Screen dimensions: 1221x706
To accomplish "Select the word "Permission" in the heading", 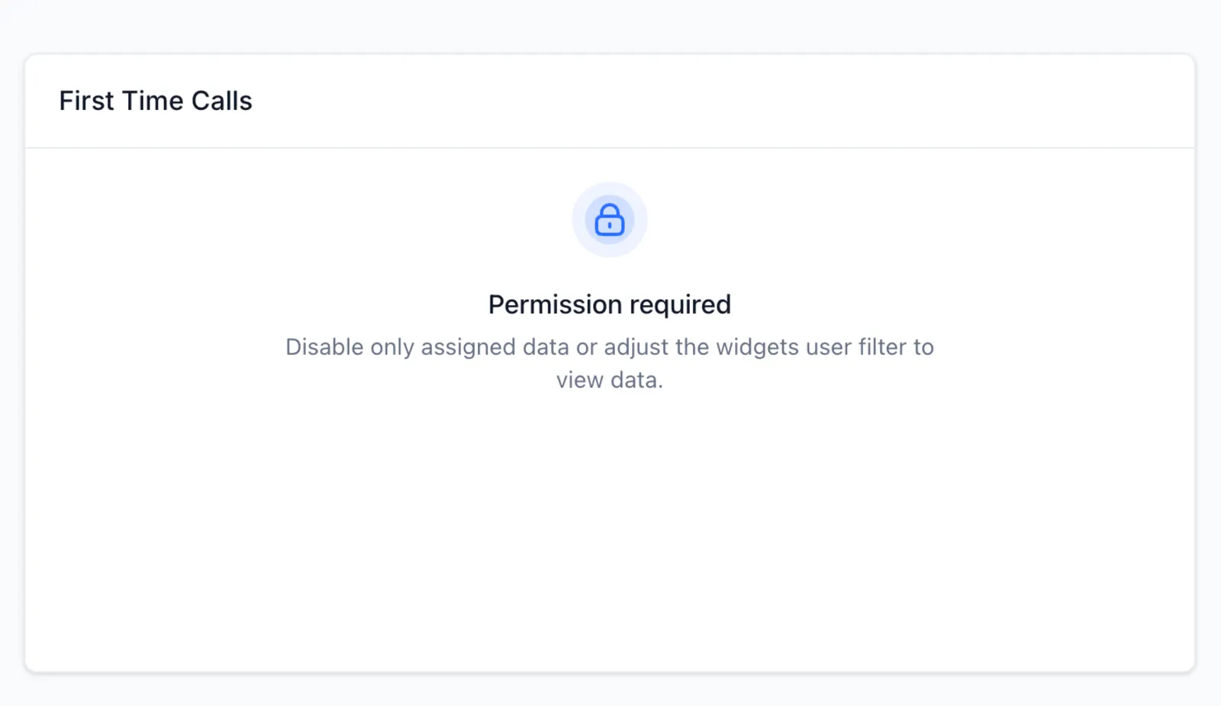I will point(556,305).
